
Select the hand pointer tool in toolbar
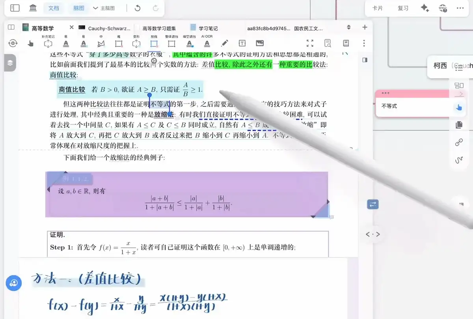click(x=31, y=43)
